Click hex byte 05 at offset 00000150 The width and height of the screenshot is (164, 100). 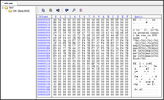pos(55,74)
